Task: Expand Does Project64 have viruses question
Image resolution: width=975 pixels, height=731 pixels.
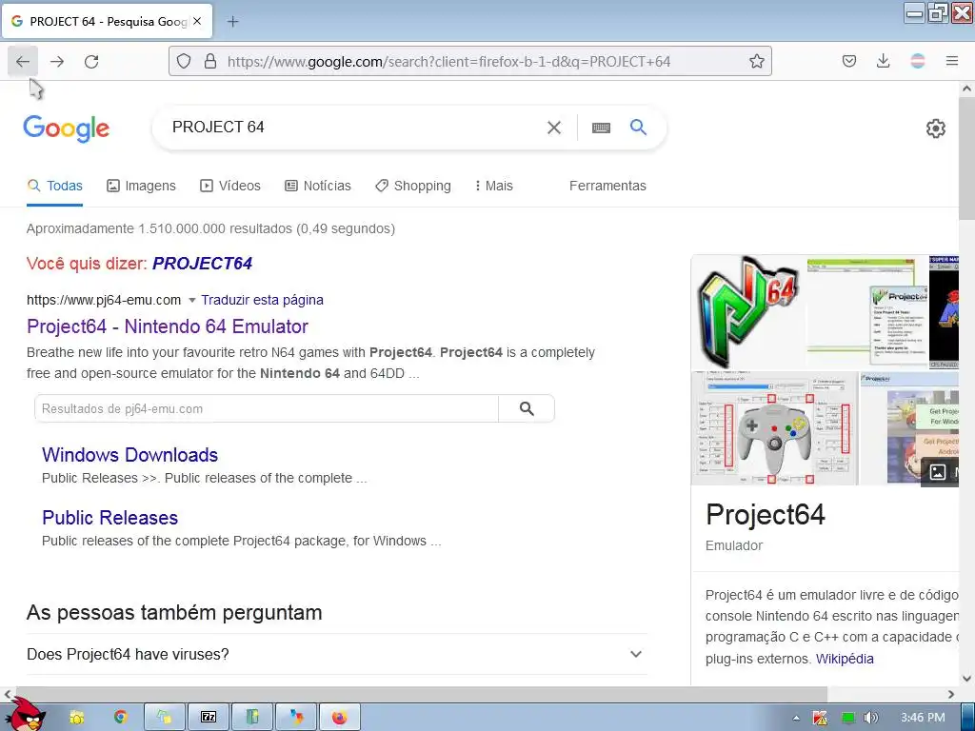Action: click(x=336, y=654)
